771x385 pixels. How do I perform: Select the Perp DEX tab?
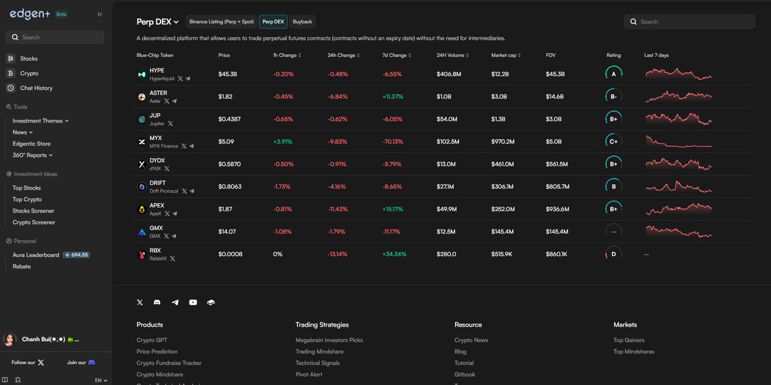pos(273,22)
